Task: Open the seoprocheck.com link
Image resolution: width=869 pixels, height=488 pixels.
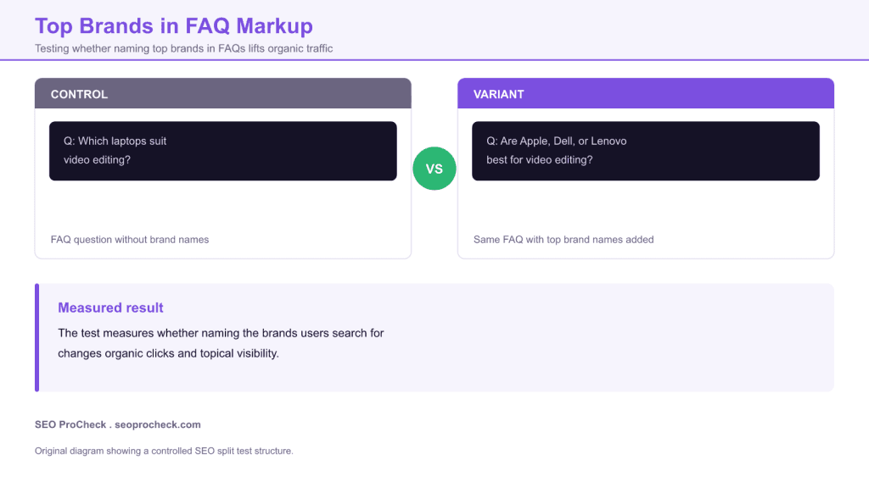Action: click(x=157, y=424)
